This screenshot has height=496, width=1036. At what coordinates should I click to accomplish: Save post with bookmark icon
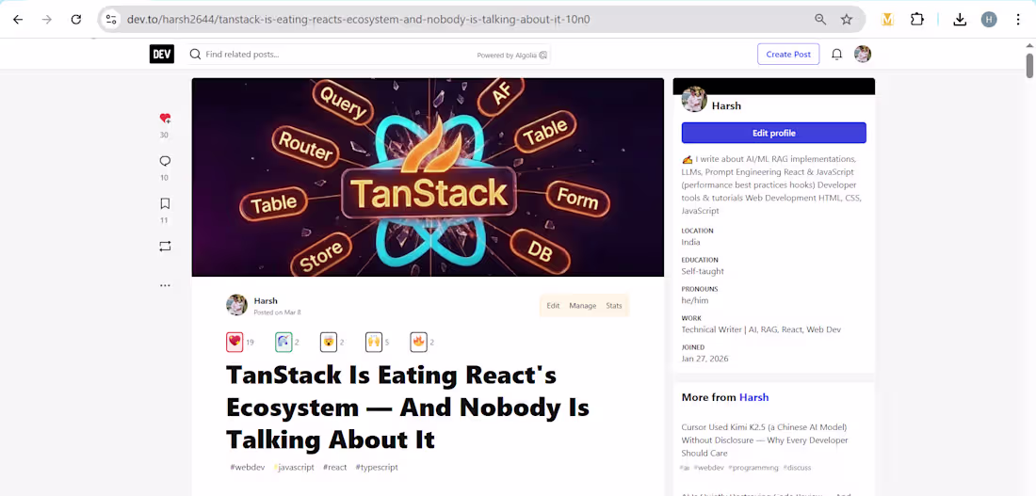pyautogui.click(x=165, y=203)
